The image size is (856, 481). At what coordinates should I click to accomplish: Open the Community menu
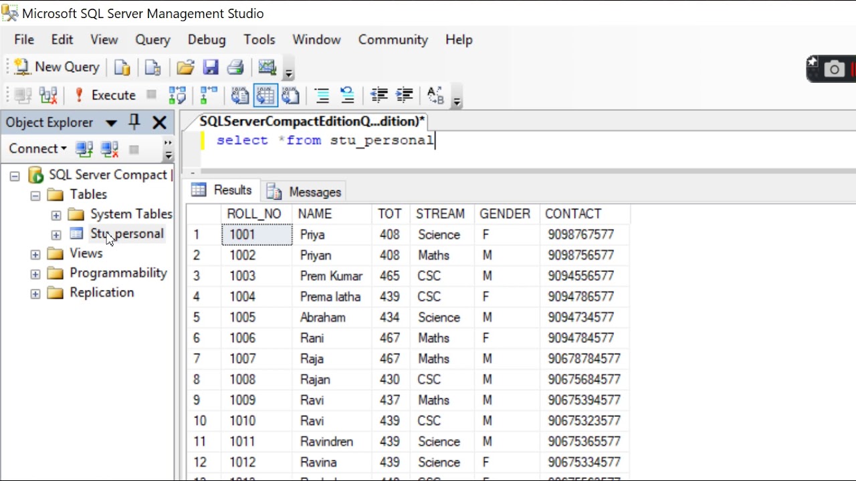click(393, 39)
